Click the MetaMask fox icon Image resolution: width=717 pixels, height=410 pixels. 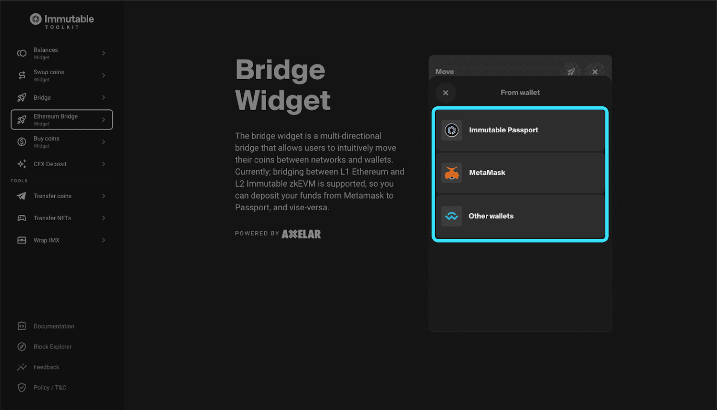coord(451,172)
